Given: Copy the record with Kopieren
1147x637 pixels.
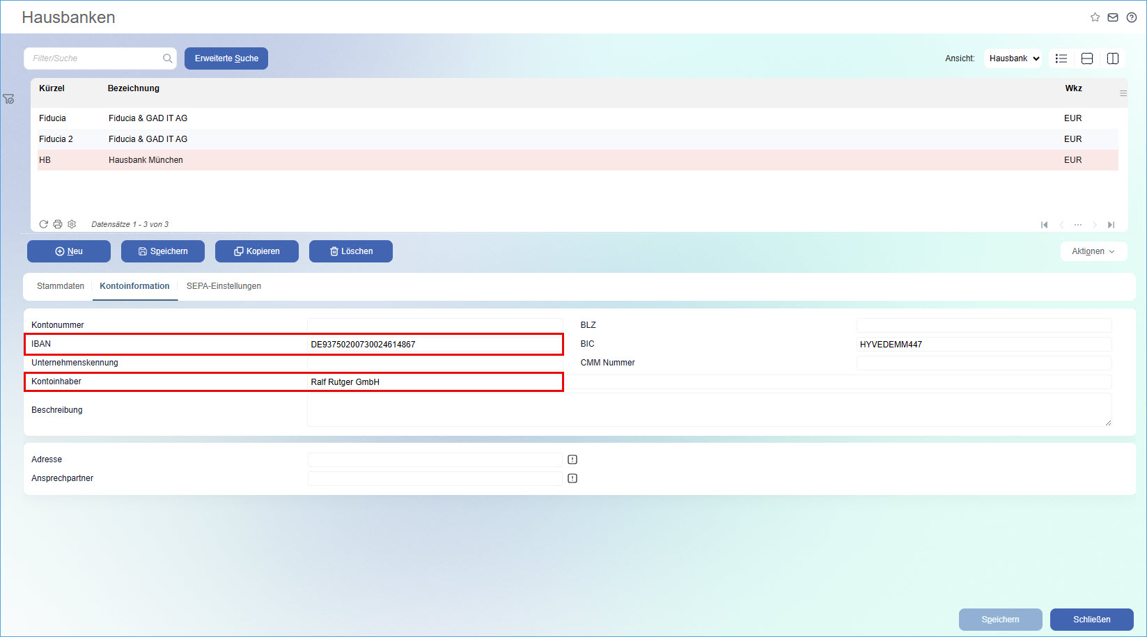Looking at the screenshot, I should click(x=257, y=251).
